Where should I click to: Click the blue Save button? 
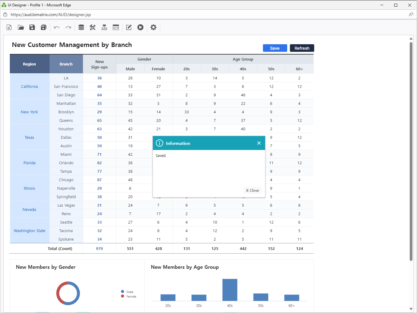(x=275, y=48)
